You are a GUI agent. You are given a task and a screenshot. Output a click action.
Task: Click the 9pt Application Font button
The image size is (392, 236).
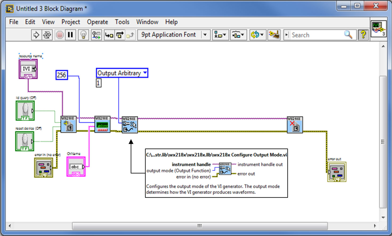point(169,35)
